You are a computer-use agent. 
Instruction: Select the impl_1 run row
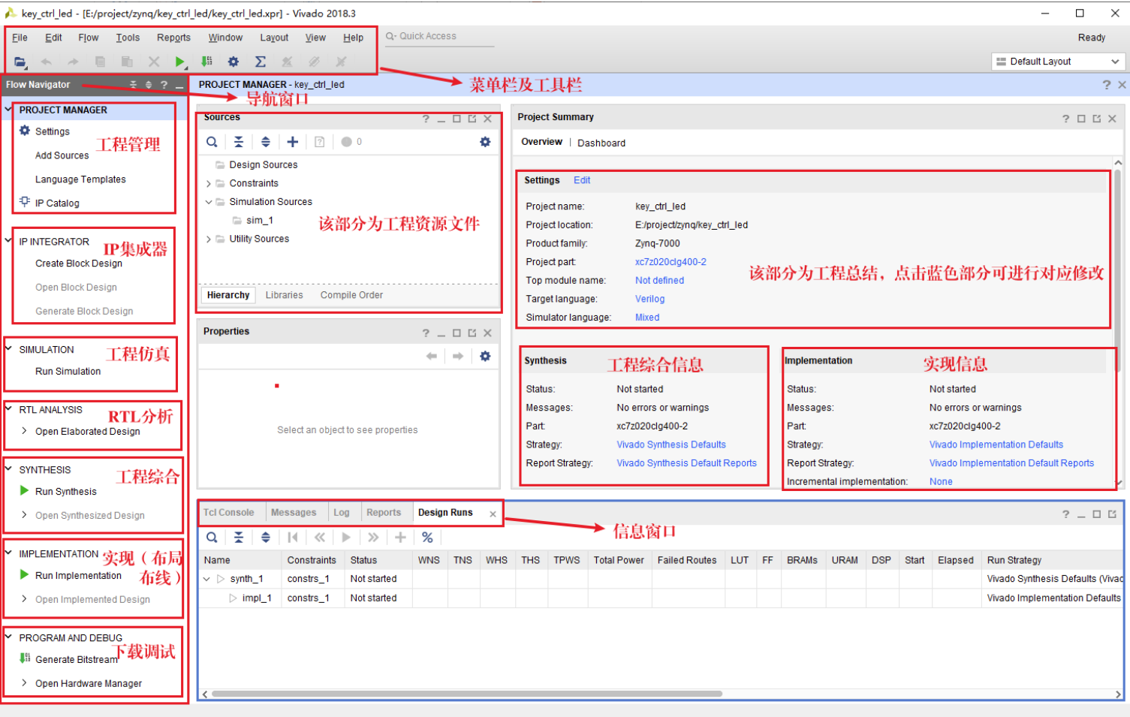661,598
